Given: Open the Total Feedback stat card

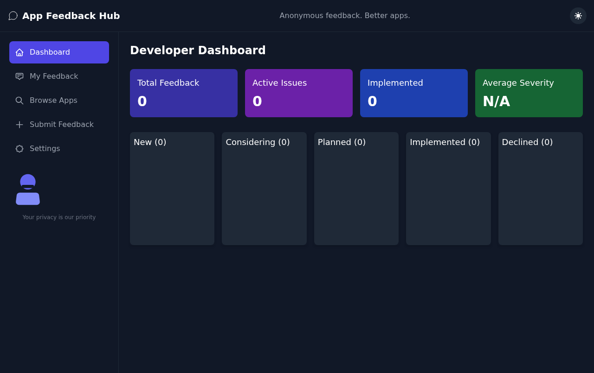Looking at the screenshot, I should (183, 93).
